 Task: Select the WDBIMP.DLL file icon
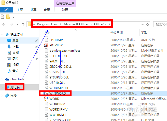(x=46, y=88)
